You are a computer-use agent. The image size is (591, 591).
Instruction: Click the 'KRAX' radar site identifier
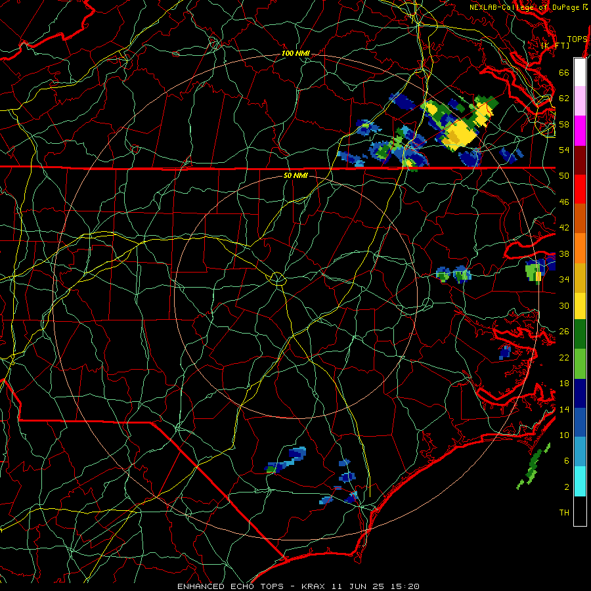314,586
